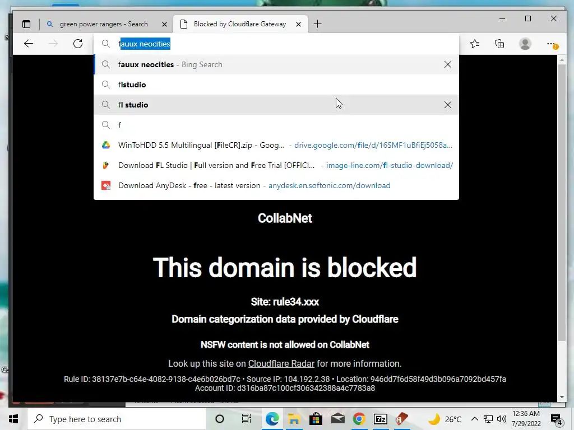Open the Favorites star icon

click(475, 44)
